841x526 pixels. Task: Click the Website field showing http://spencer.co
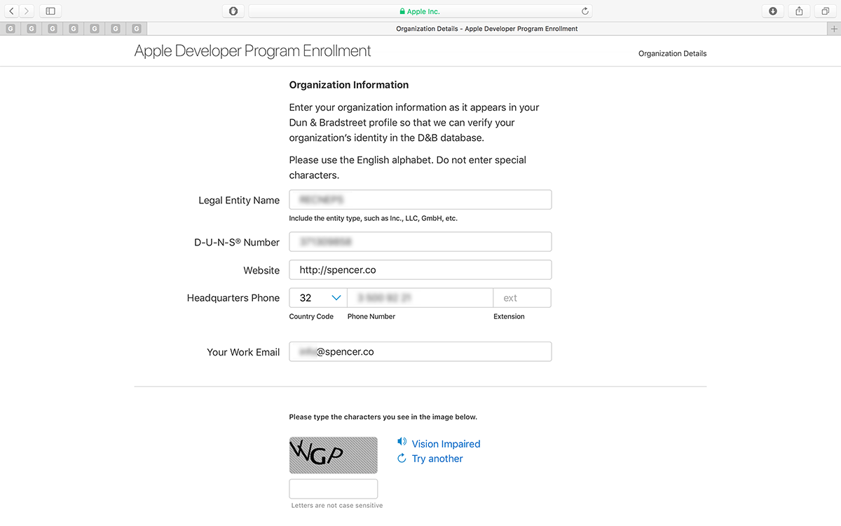pos(420,269)
